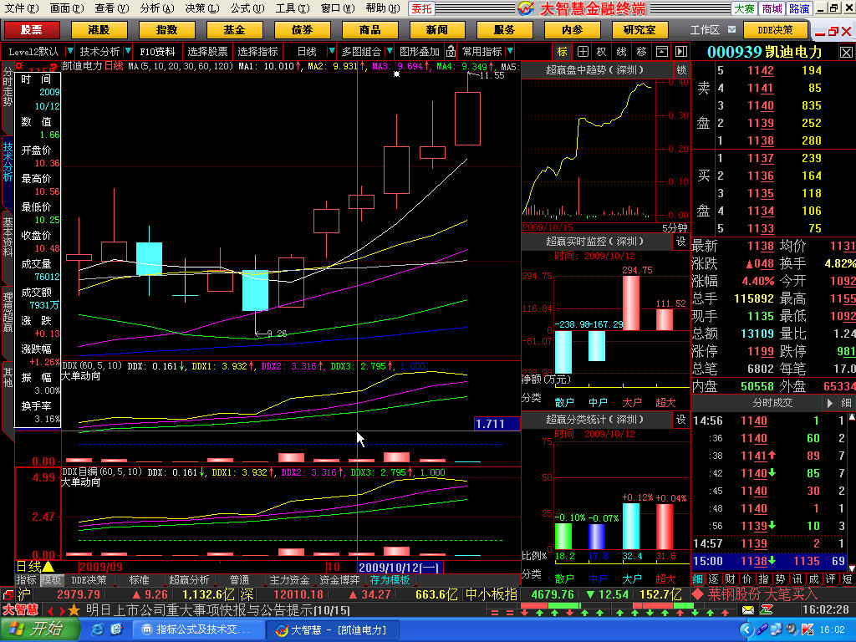Click the 大智慧 - [凯迪电力] taskbar button
This screenshot has height=642, width=856.
click(331, 629)
